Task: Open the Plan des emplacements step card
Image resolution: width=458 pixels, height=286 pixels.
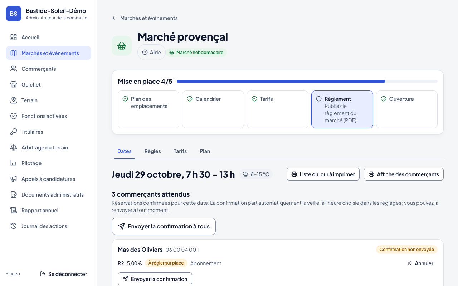Action: (x=148, y=109)
